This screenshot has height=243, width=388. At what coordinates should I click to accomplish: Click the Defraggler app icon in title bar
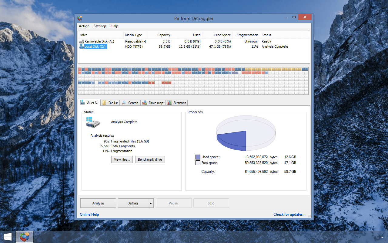pos(80,18)
